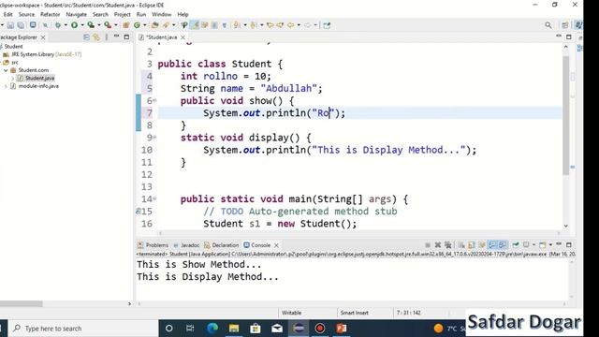Click the magnifier Search icon at top right
The width and height of the screenshot is (599, 337).
(x=548, y=25)
